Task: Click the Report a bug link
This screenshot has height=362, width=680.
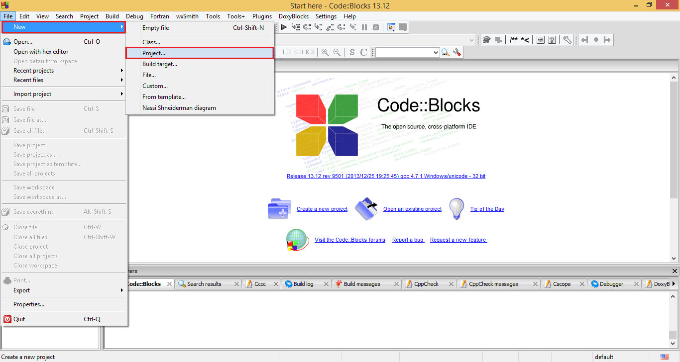Action: point(408,240)
